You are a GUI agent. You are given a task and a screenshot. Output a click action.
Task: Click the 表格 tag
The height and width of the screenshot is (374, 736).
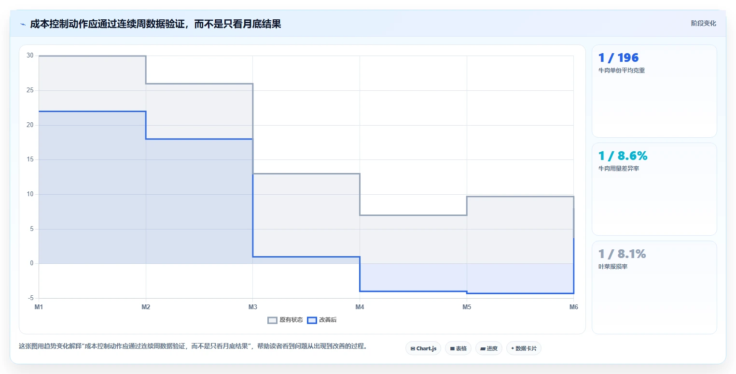click(458, 348)
